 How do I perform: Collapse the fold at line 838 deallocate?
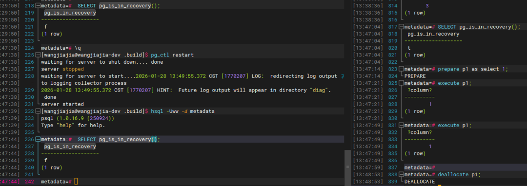tap(402, 175)
